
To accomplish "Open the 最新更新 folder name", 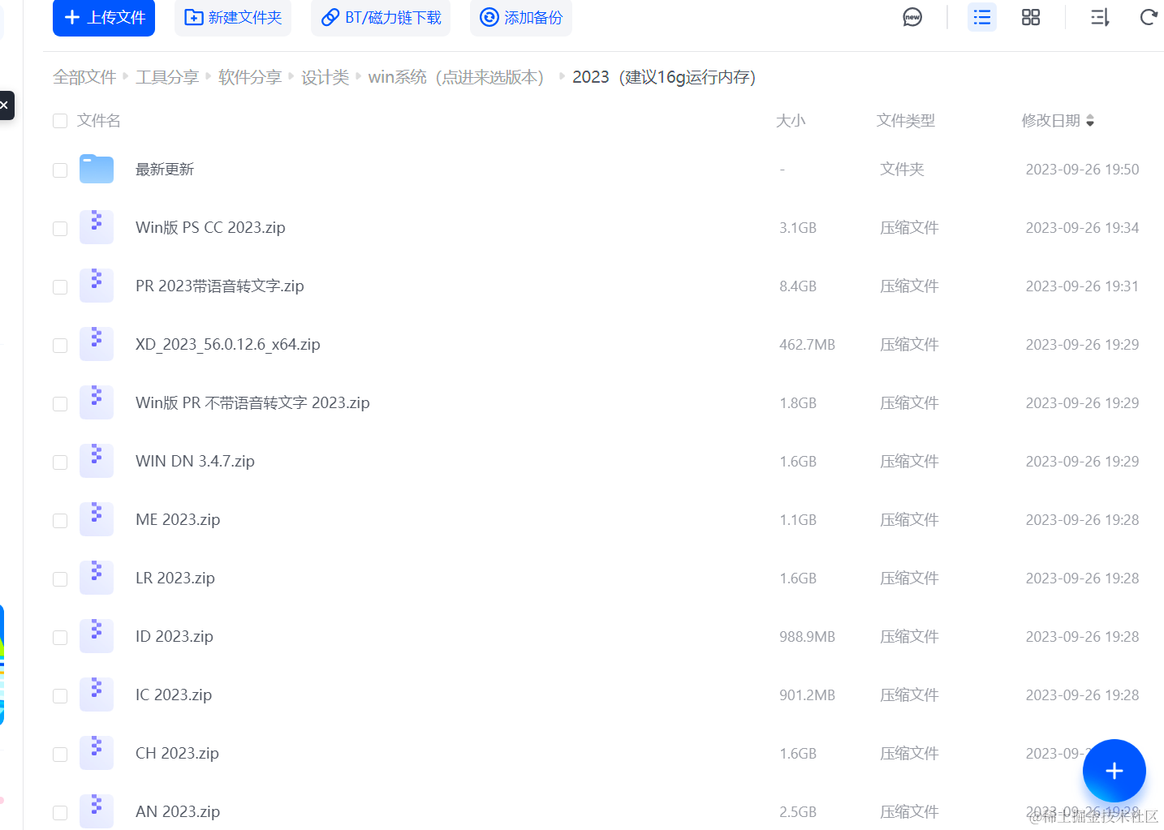I will click(x=165, y=170).
